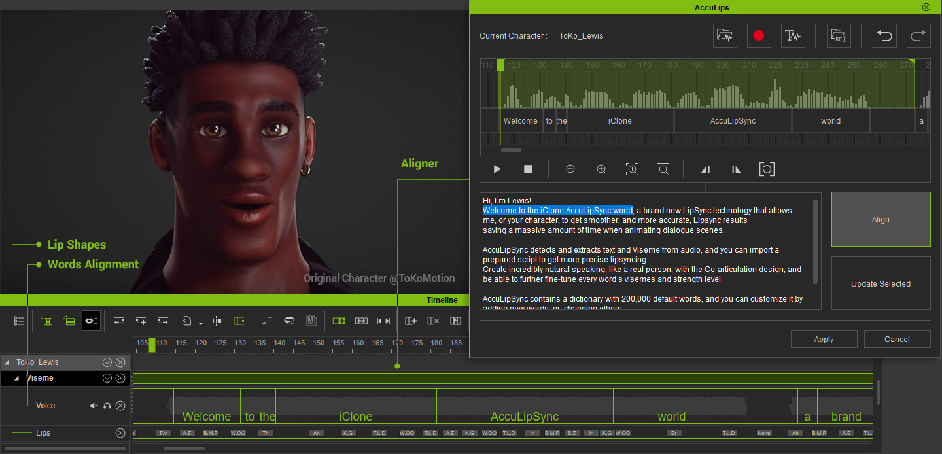Switch to the Timeline tab header
The image size is (942, 454).
(x=442, y=300)
